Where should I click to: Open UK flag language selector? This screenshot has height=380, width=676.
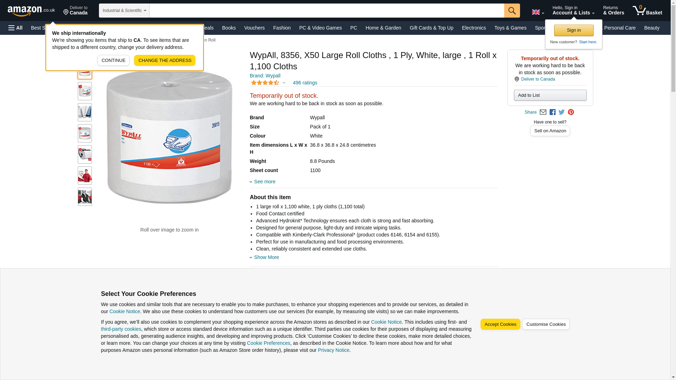click(538, 12)
